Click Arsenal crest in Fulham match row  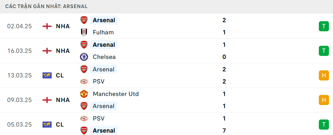pos(84,20)
